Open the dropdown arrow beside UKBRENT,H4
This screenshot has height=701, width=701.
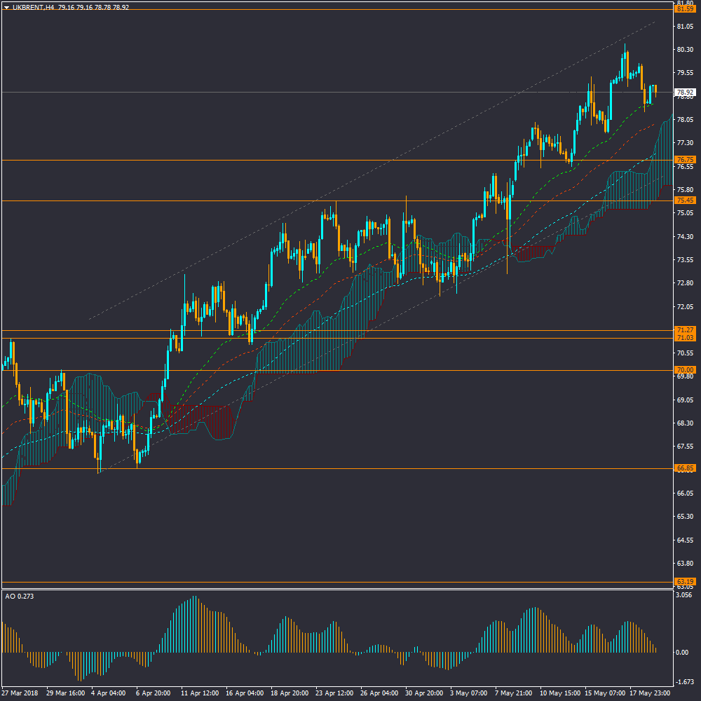click(x=6, y=7)
